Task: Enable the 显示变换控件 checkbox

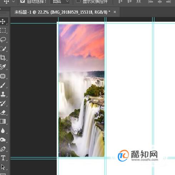Action: coord(78,1)
